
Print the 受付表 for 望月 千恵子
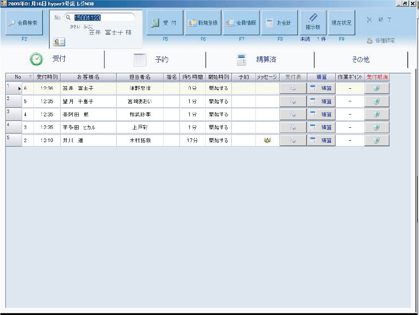click(x=292, y=102)
